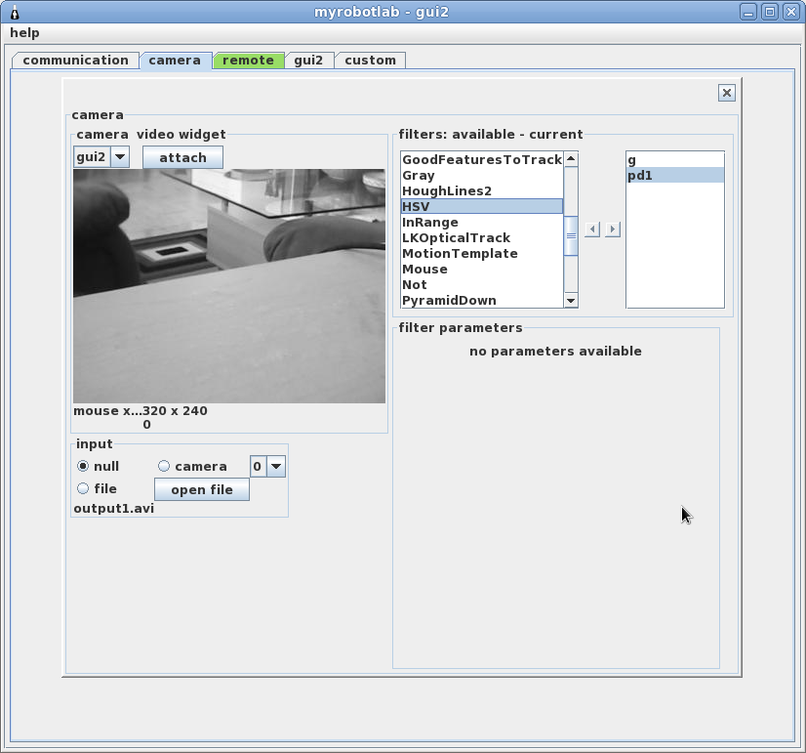The image size is (806, 753).
Task: Select filter pd1 in current filters list
Action: [x=675, y=176]
